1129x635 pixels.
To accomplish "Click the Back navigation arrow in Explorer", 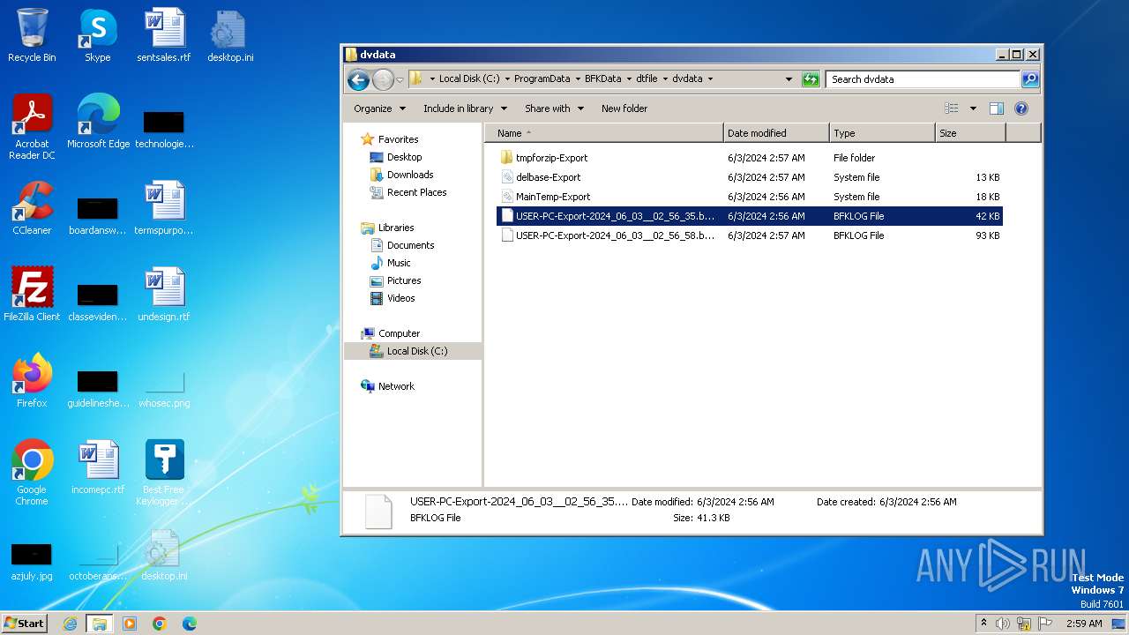I will pyautogui.click(x=358, y=79).
